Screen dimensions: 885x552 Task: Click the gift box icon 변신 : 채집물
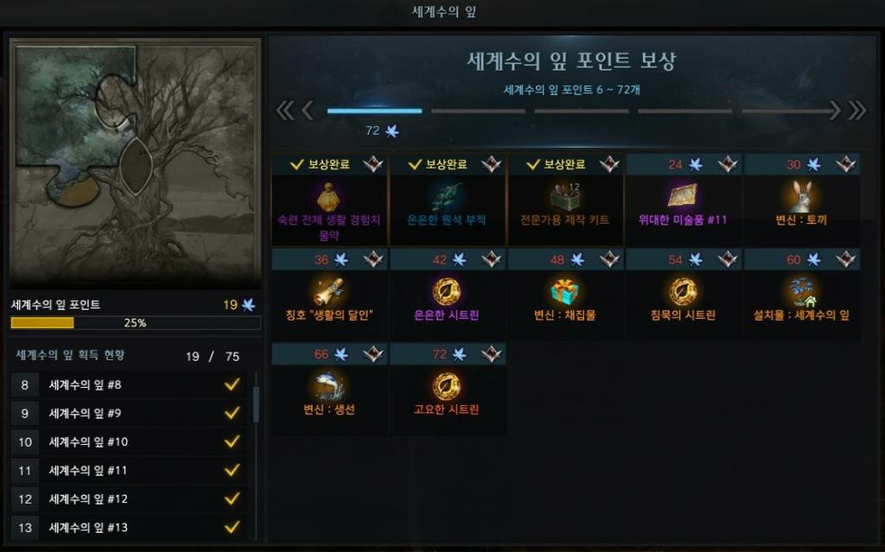[564, 291]
